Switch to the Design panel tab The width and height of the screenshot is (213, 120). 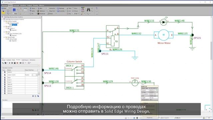[4, 60]
